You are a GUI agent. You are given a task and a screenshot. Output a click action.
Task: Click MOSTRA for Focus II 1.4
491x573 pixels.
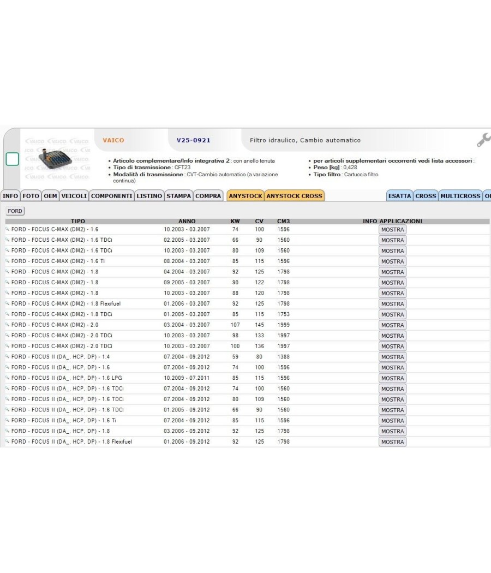point(393,357)
